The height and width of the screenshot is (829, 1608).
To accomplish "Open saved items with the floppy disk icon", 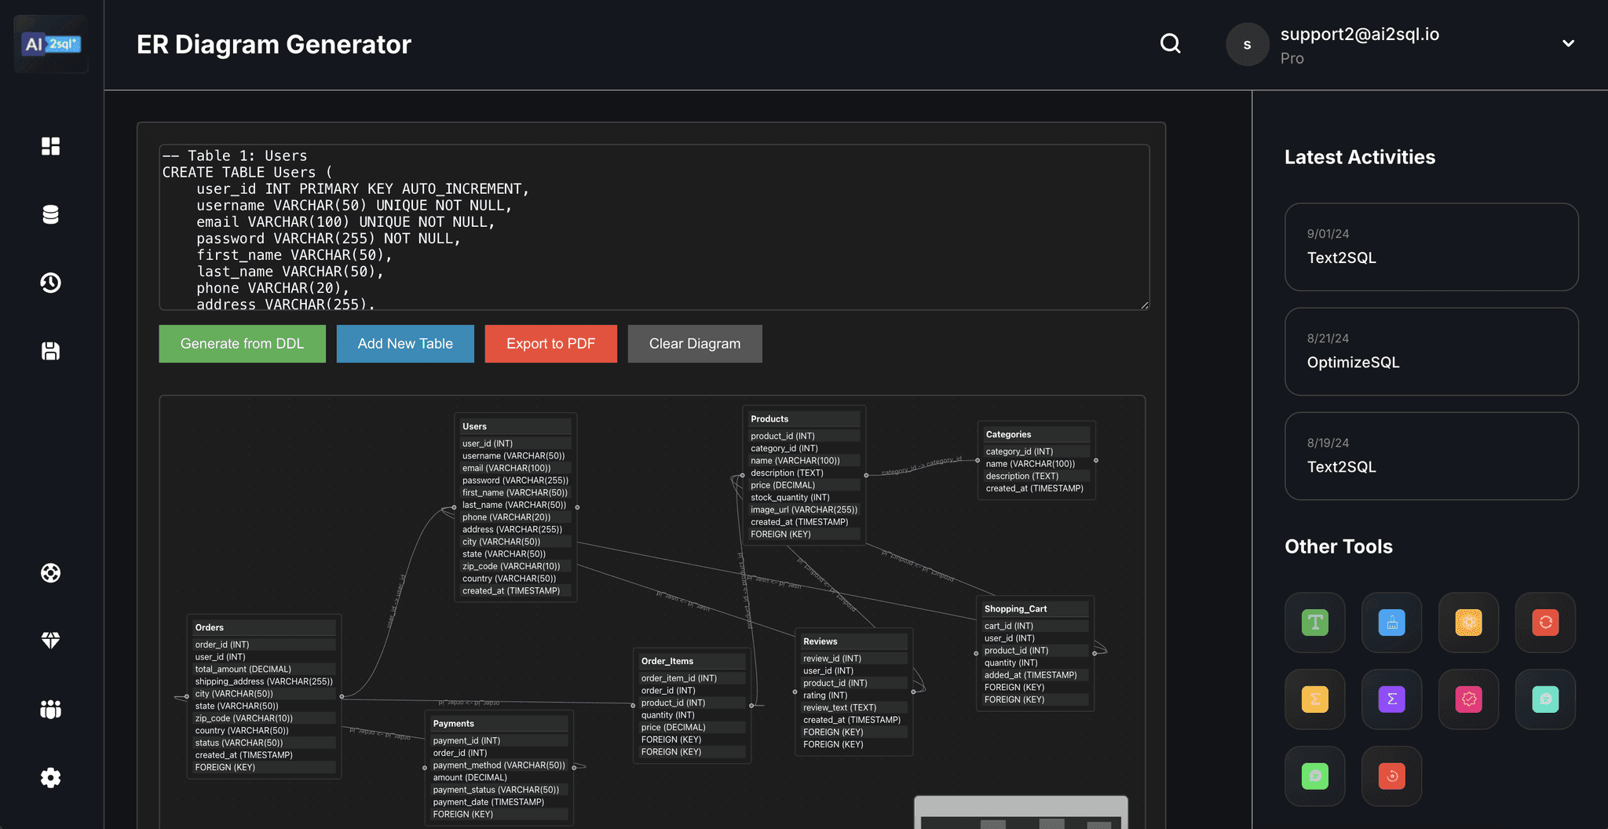I will click(x=50, y=351).
